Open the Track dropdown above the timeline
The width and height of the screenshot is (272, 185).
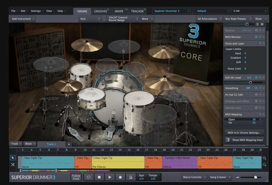pos(16,144)
